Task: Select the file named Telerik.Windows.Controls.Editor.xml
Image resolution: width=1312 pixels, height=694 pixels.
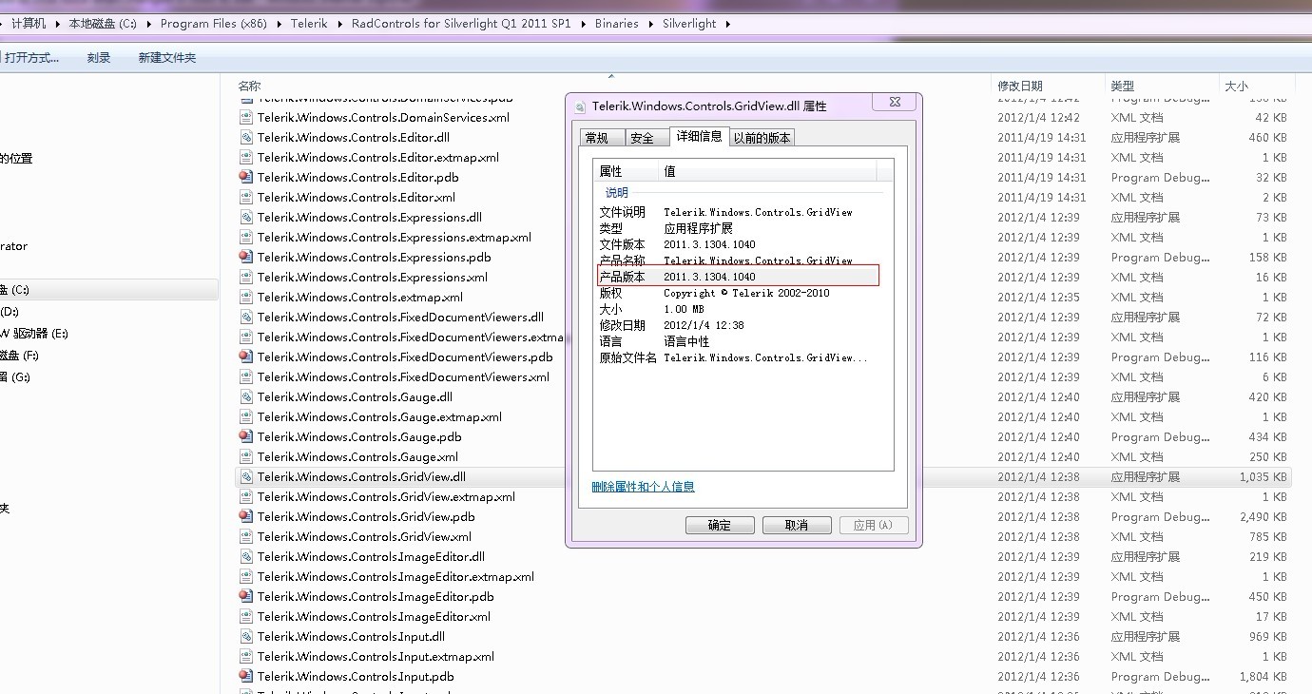Action: pyautogui.click(x=357, y=198)
